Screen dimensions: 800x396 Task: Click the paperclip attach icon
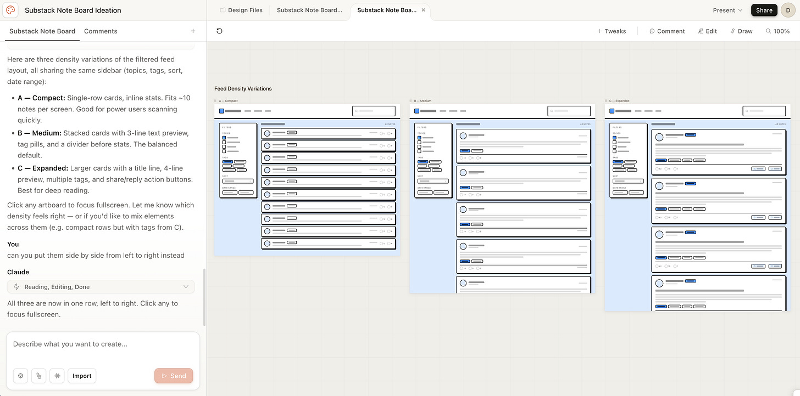point(38,376)
